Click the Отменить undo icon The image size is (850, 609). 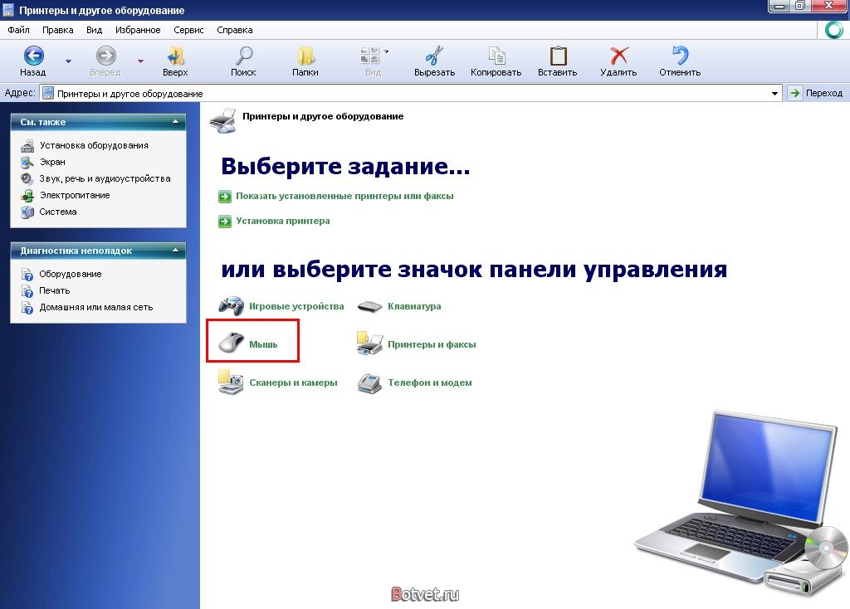(680, 56)
